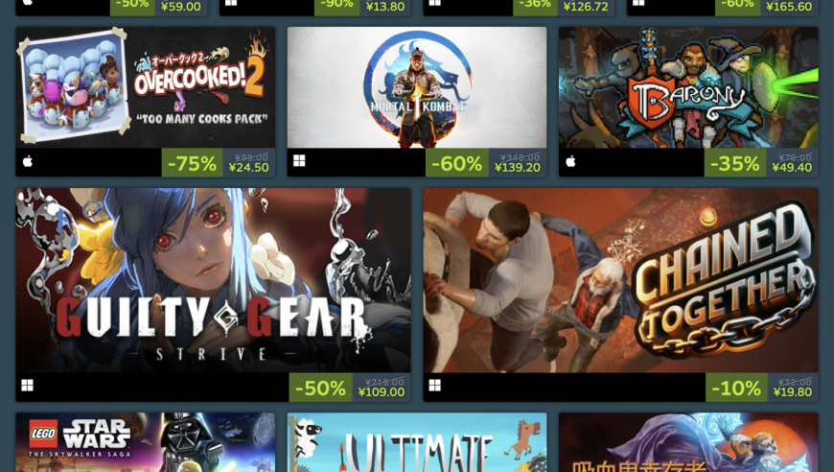
Task: Click Windows platform icon under Mortal Kombat 1
Action: 299,161
